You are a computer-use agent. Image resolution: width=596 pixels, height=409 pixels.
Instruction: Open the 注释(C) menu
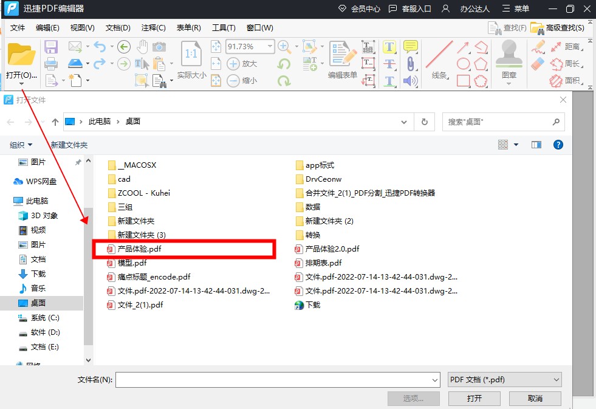(153, 27)
